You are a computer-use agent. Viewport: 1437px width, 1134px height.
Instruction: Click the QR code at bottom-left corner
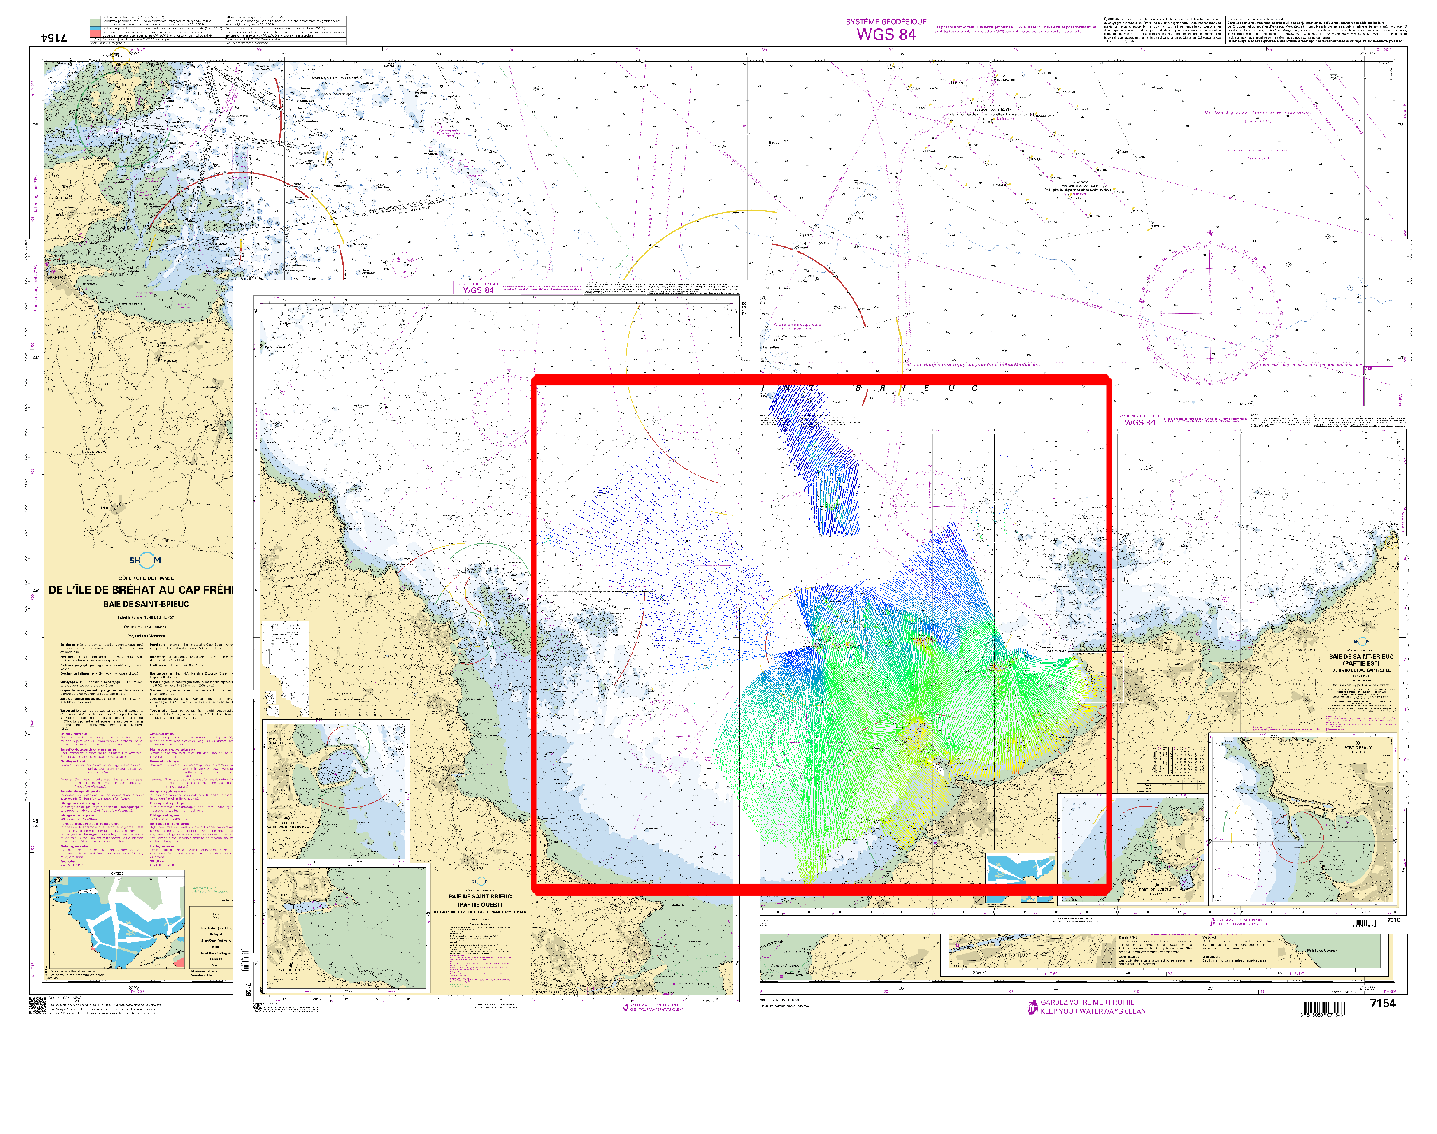tap(37, 1004)
